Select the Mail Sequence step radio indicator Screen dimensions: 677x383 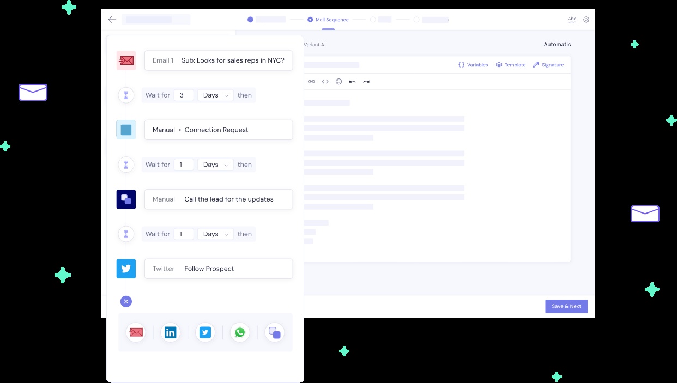point(309,19)
